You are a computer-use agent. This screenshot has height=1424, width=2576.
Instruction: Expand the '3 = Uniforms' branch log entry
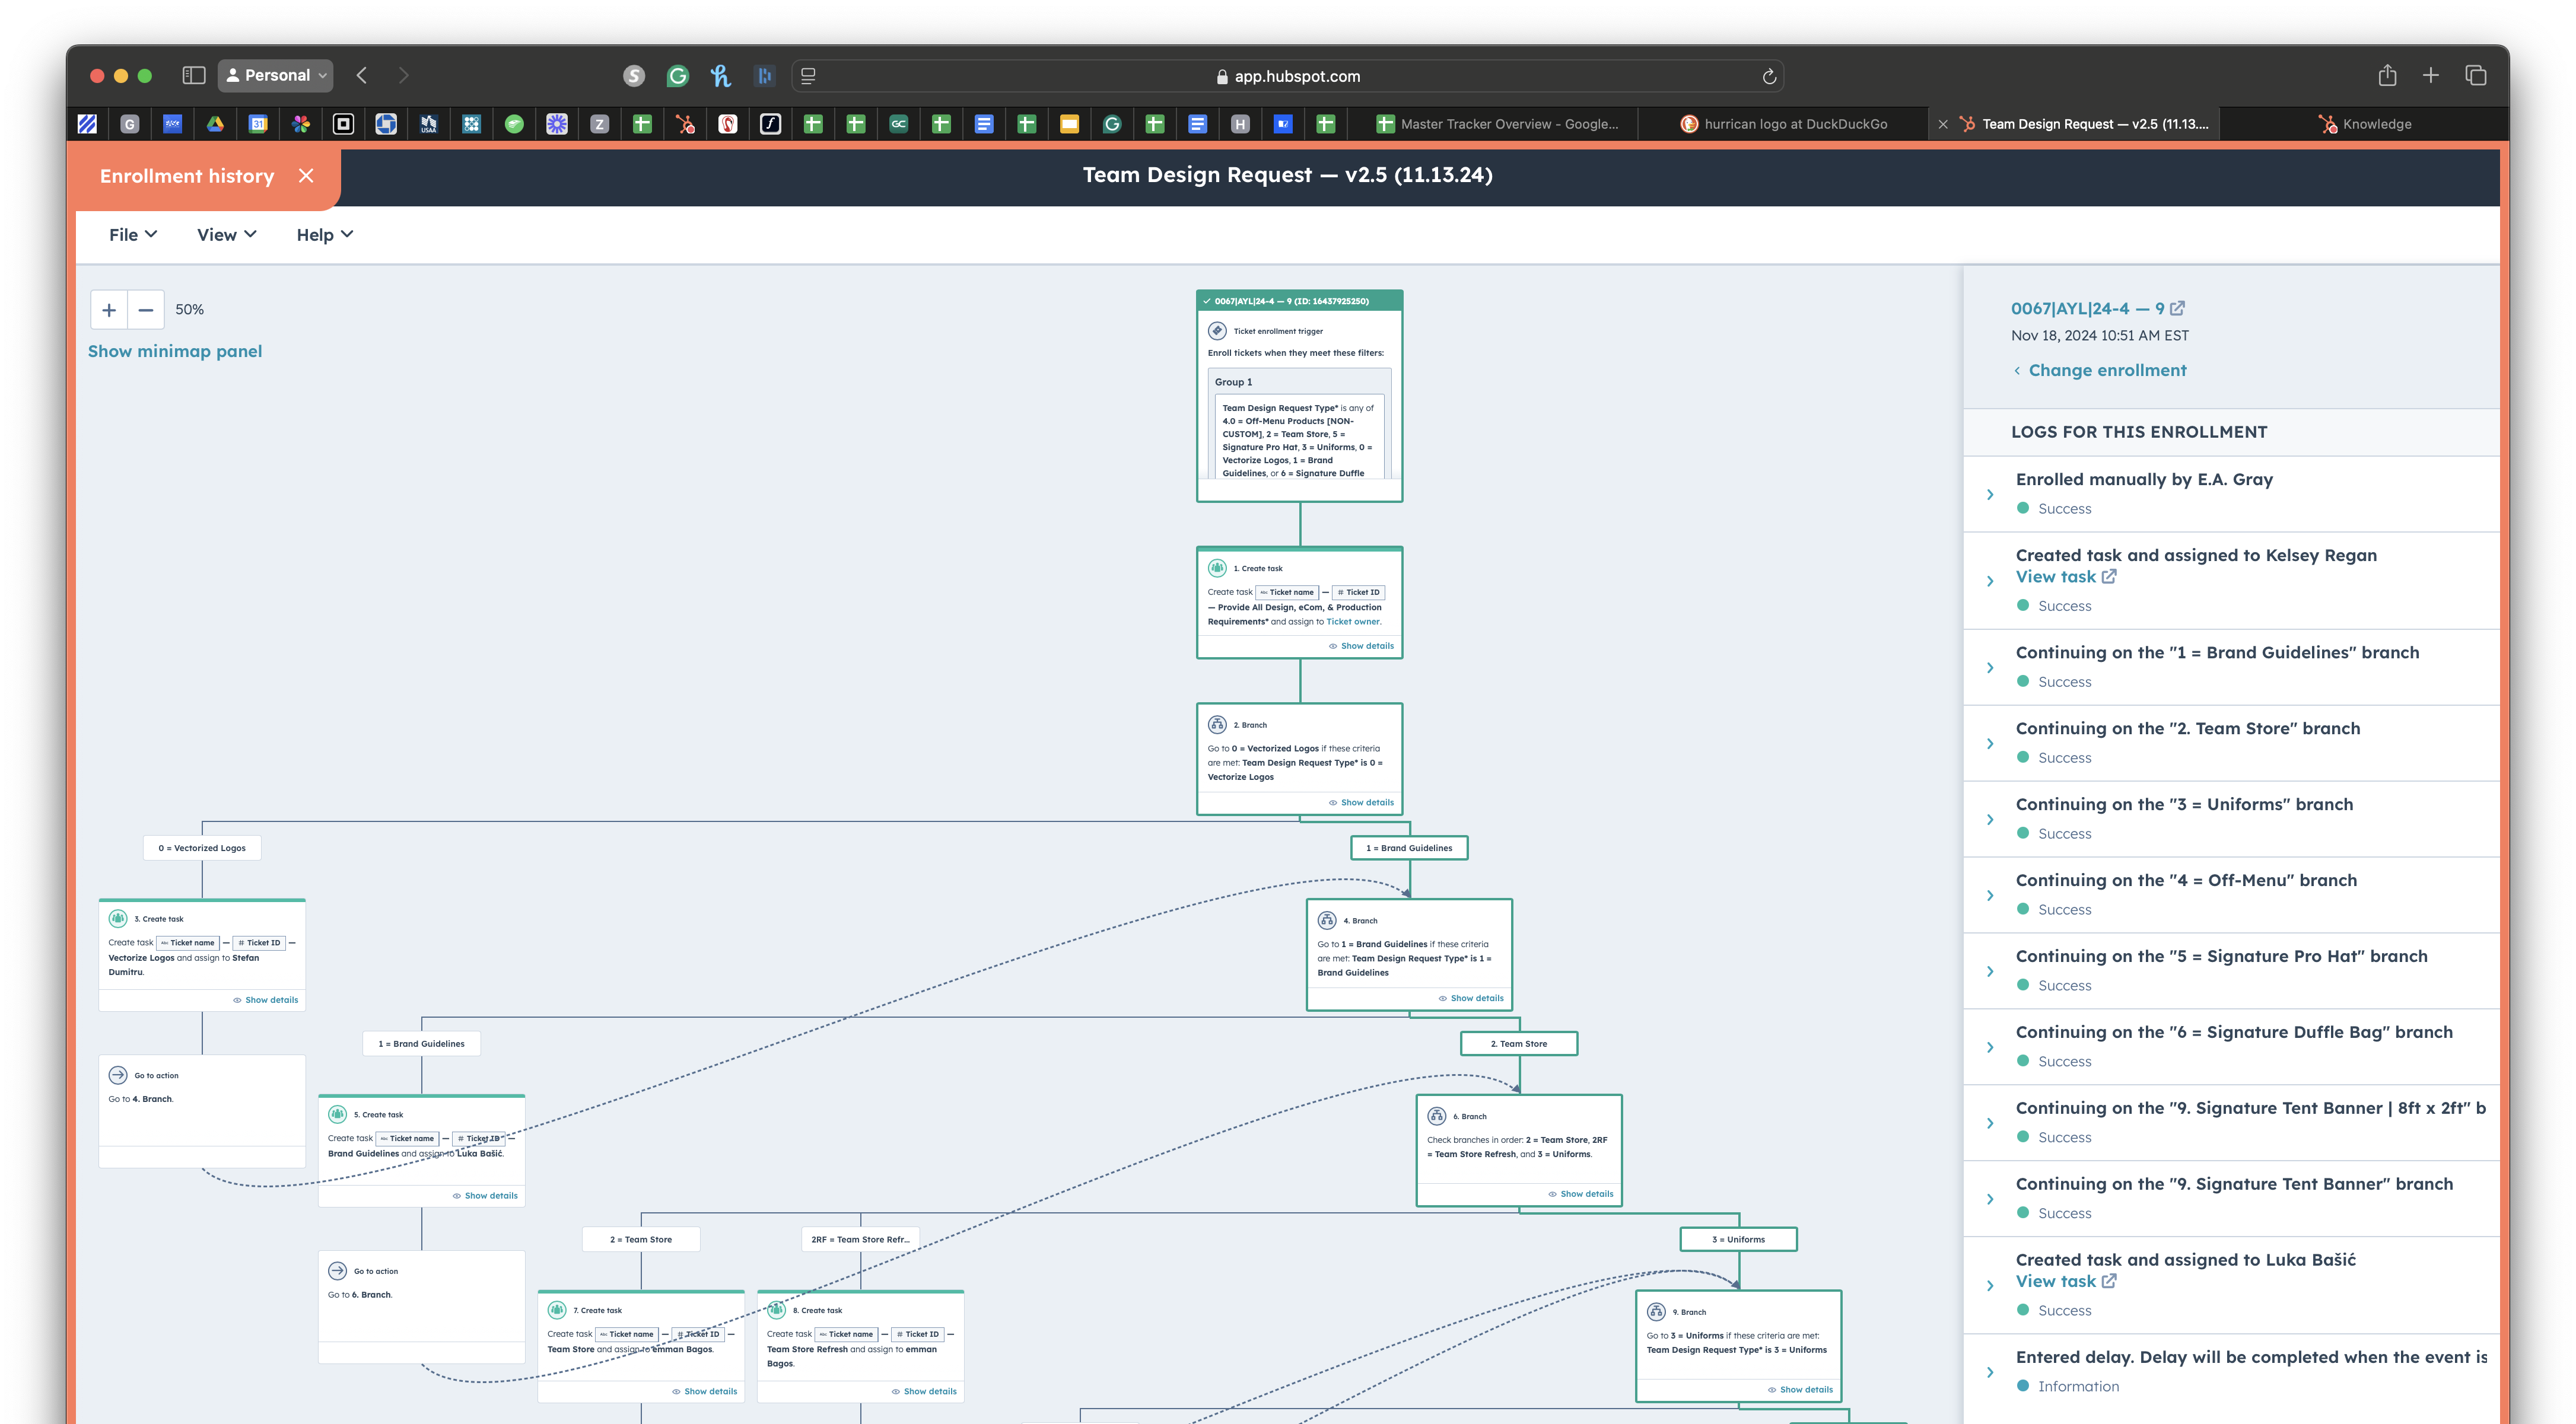(x=1990, y=819)
